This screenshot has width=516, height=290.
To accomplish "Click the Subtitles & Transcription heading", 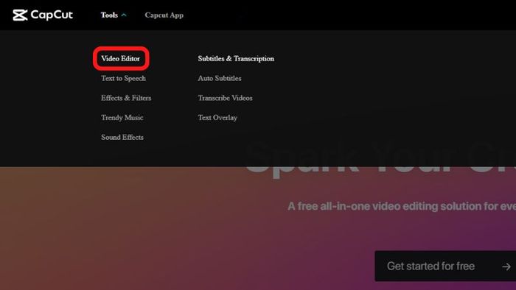I will pos(236,58).
